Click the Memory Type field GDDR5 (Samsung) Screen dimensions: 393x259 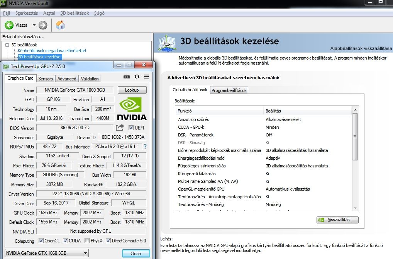pos(60,175)
